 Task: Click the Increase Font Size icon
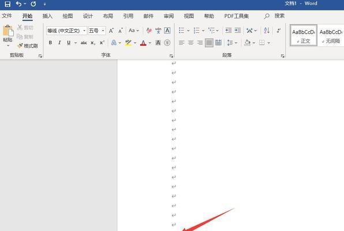[111, 31]
